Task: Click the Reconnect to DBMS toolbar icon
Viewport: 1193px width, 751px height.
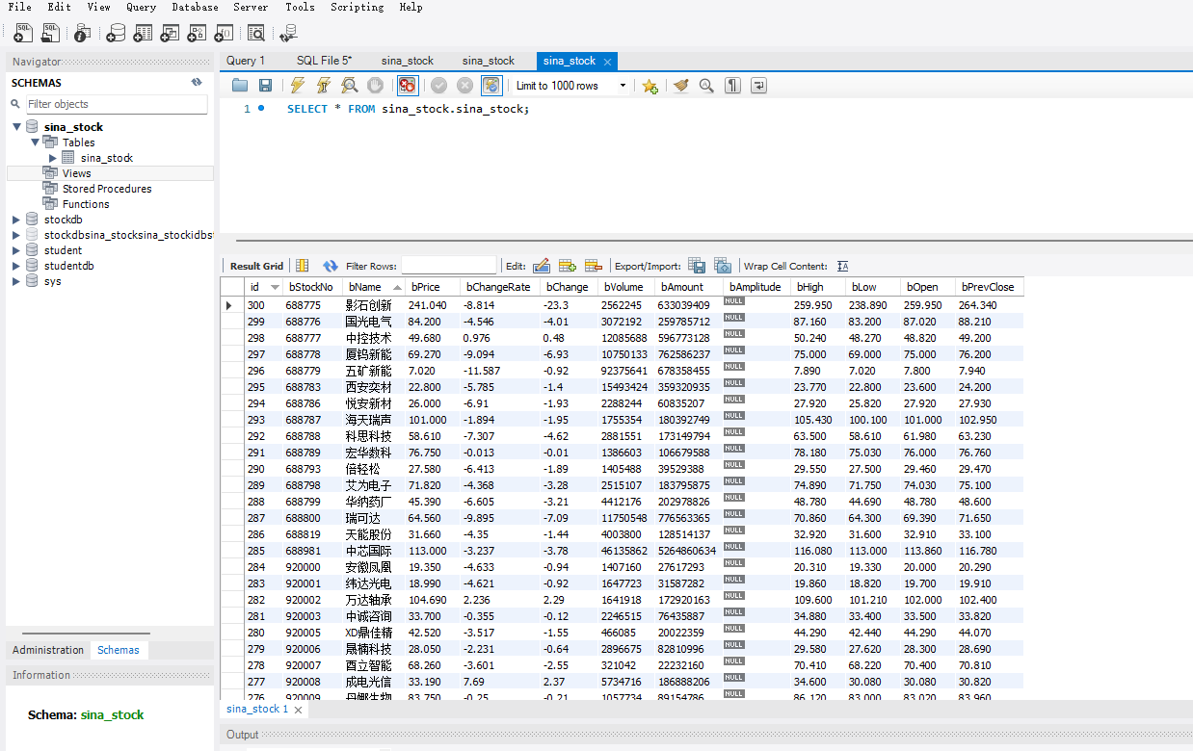Action: coord(287,34)
